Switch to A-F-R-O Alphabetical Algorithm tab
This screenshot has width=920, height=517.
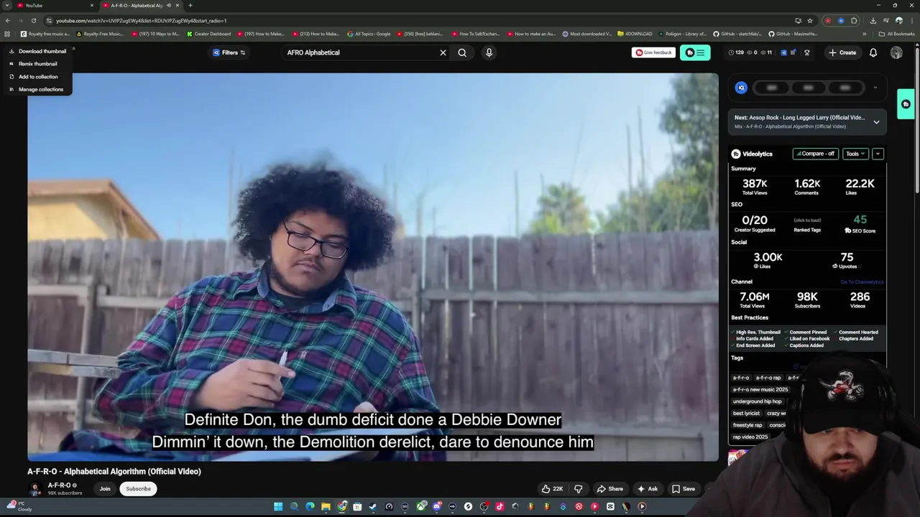pos(141,5)
